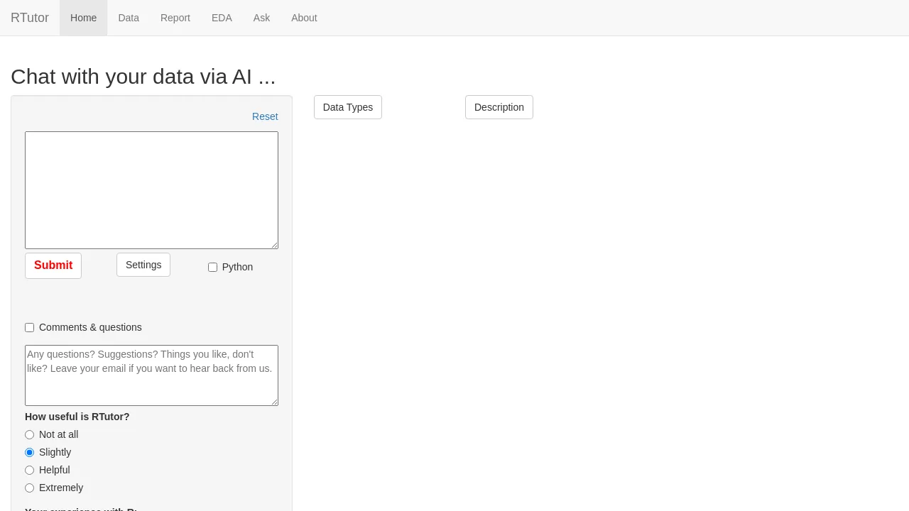Click the red Submit button
Screen dimensions: 909x511
53,265
